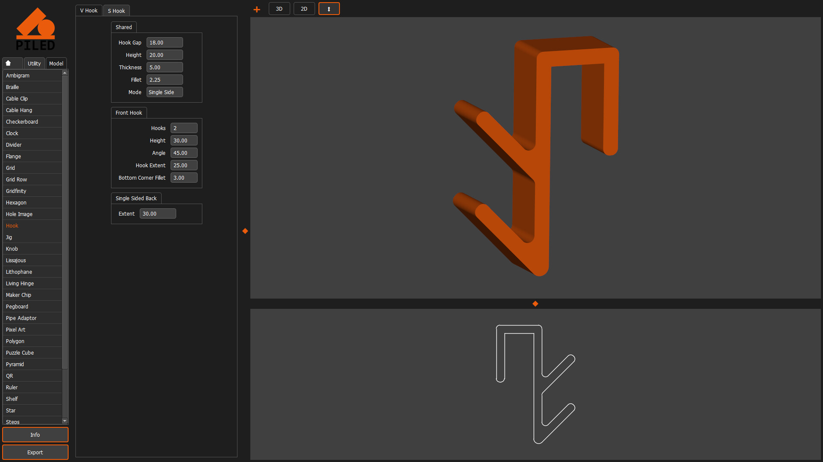Click the Hook Gap input field
Screen dimensions: 823x462
pos(165,42)
